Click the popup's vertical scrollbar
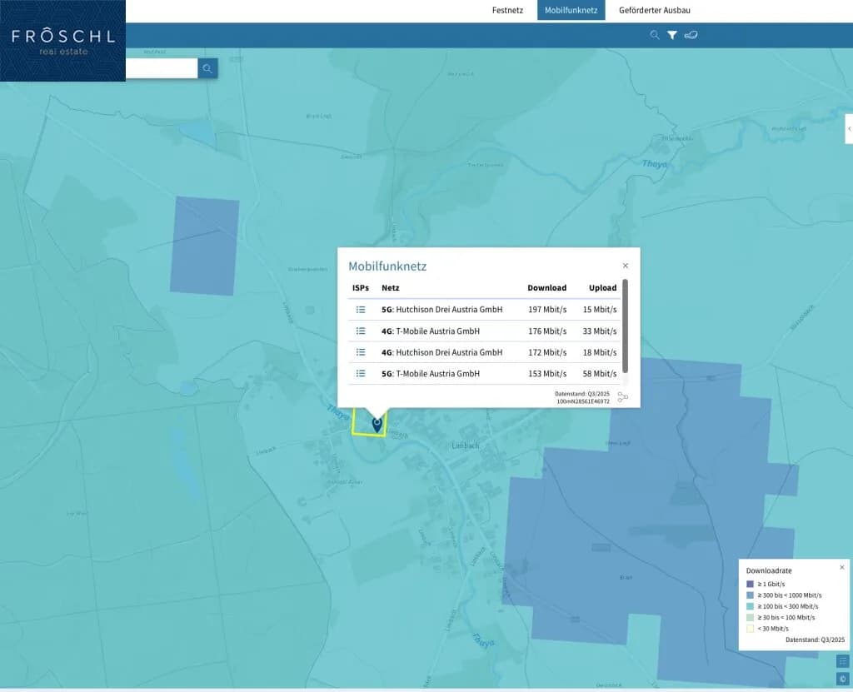Image resolution: width=853 pixels, height=692 pixels. pyautogui.click(x=625, y=326)
